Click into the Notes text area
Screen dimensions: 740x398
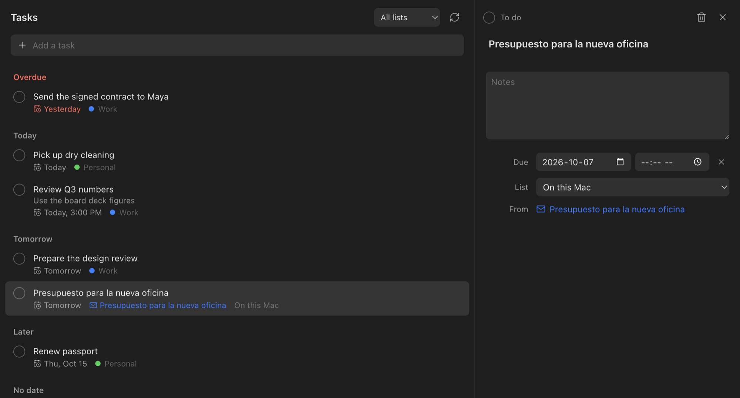pyautogui.click(x=607, y=105)
